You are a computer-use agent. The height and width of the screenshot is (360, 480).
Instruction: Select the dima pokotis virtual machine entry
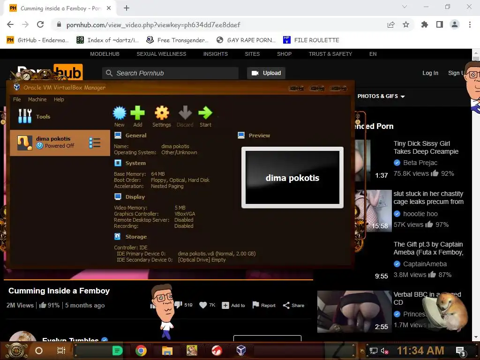[x=60, y=142]
